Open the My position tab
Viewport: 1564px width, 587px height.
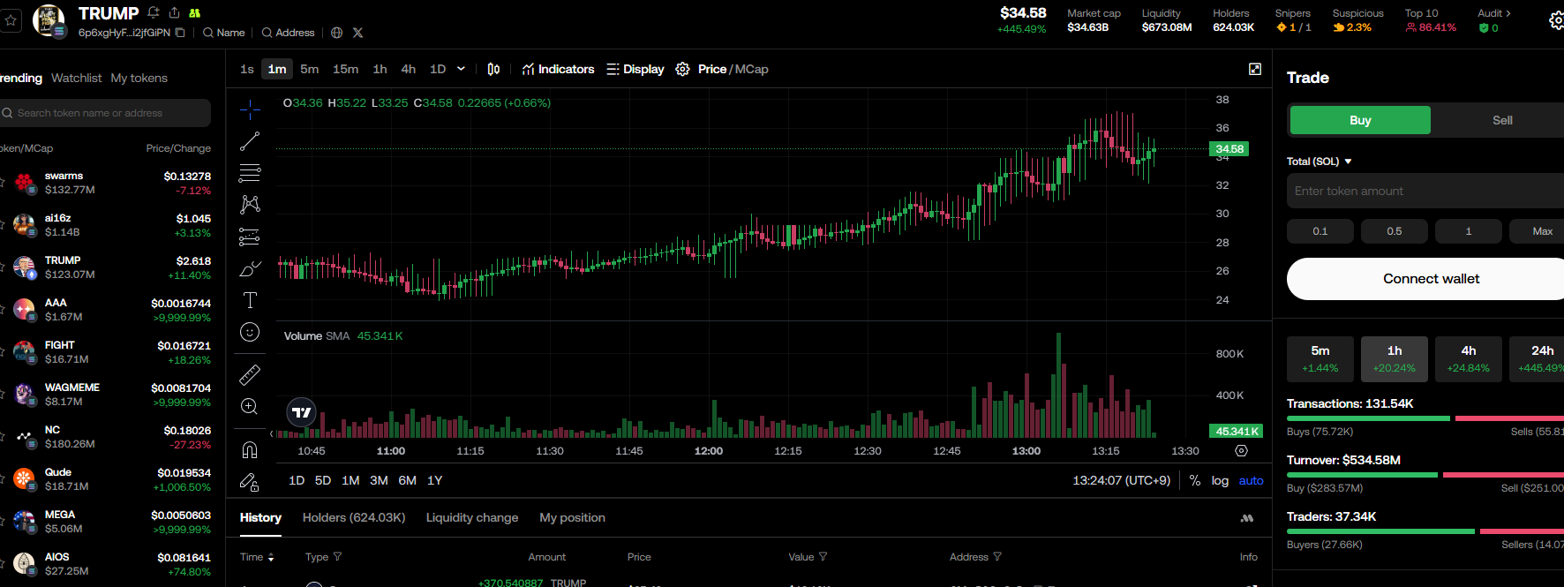click(x=572, y=517)
